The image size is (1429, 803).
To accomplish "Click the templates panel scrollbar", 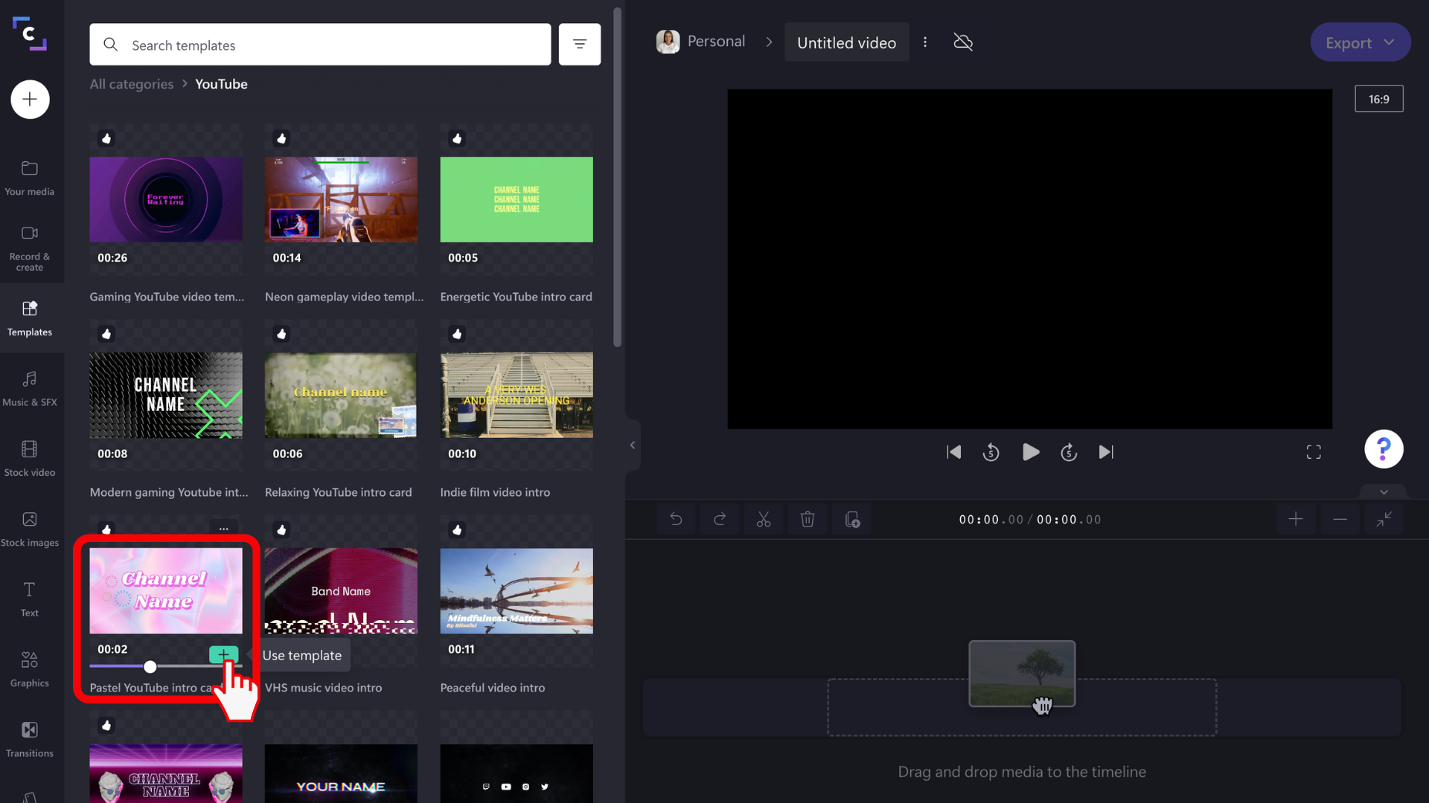I will 617,177.
